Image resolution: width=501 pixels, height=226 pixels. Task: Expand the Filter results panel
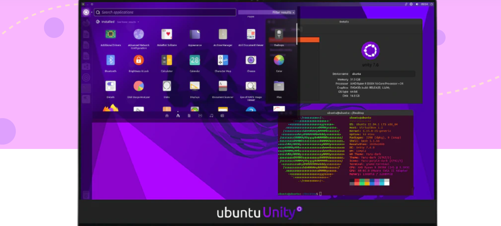point(267,12)
